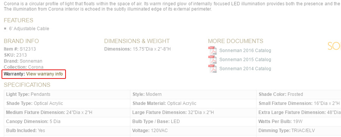This screenshot has height=137, width=341.
Task: Select the Light Type Pendants cell
Action: [67, 94]
